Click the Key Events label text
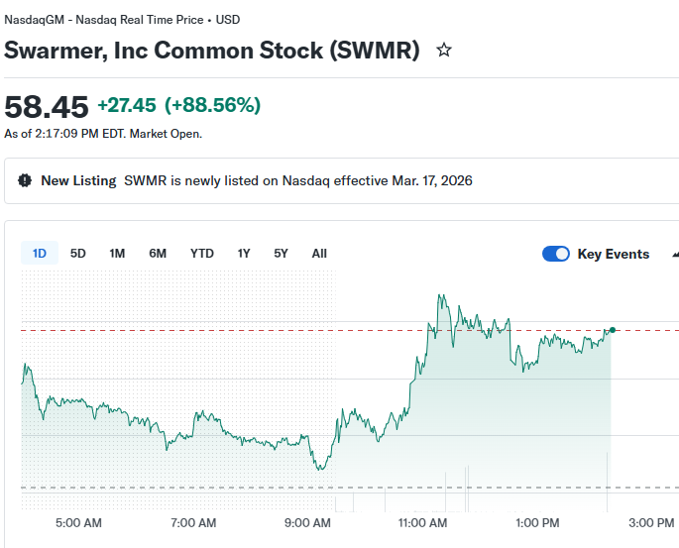 click(614, 254)
